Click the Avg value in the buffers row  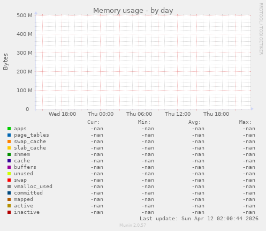[x=198, y=167]
